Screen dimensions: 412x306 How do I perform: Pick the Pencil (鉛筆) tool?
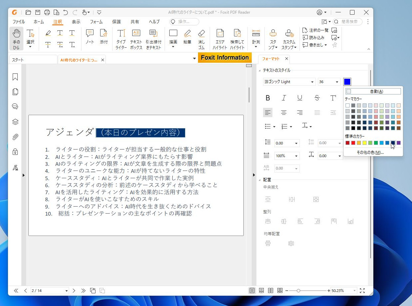187,37
